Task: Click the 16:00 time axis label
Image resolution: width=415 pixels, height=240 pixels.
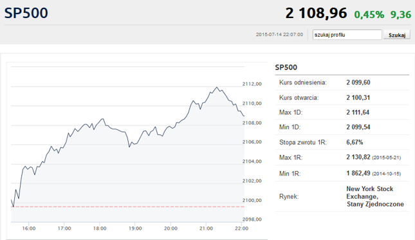Action: (x=28, y=228)
